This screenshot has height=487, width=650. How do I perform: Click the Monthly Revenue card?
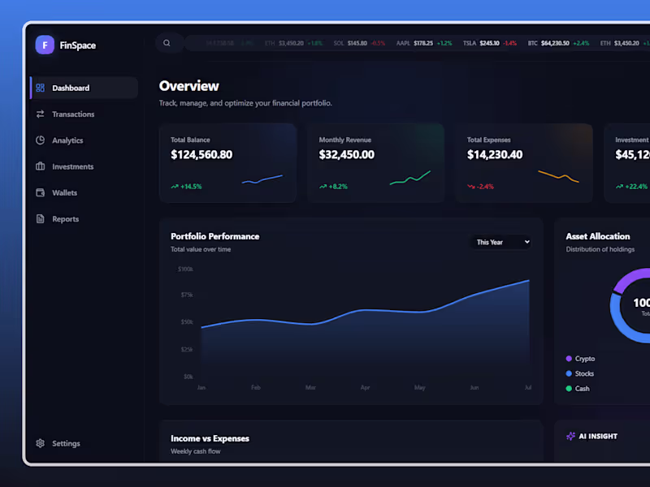[375, 162]
